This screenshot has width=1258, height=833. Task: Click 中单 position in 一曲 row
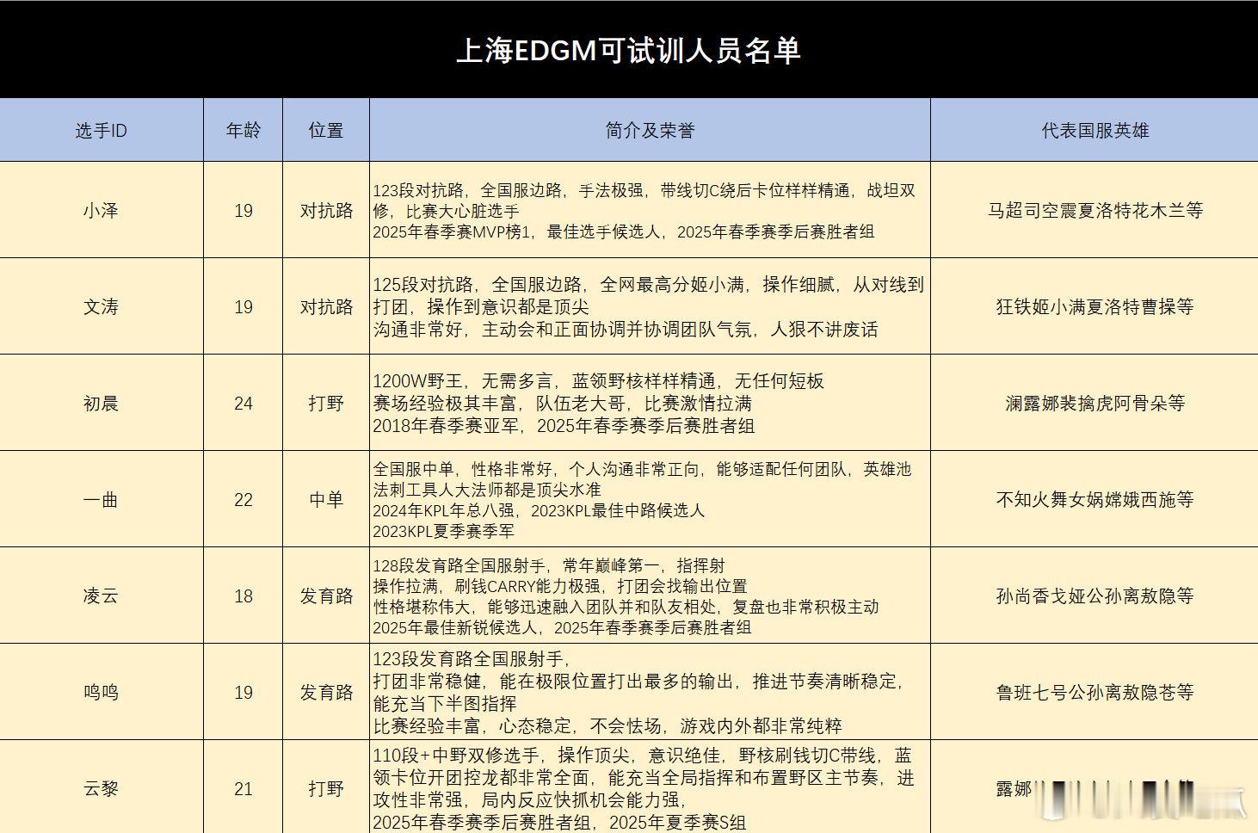[x=326, y=499]
